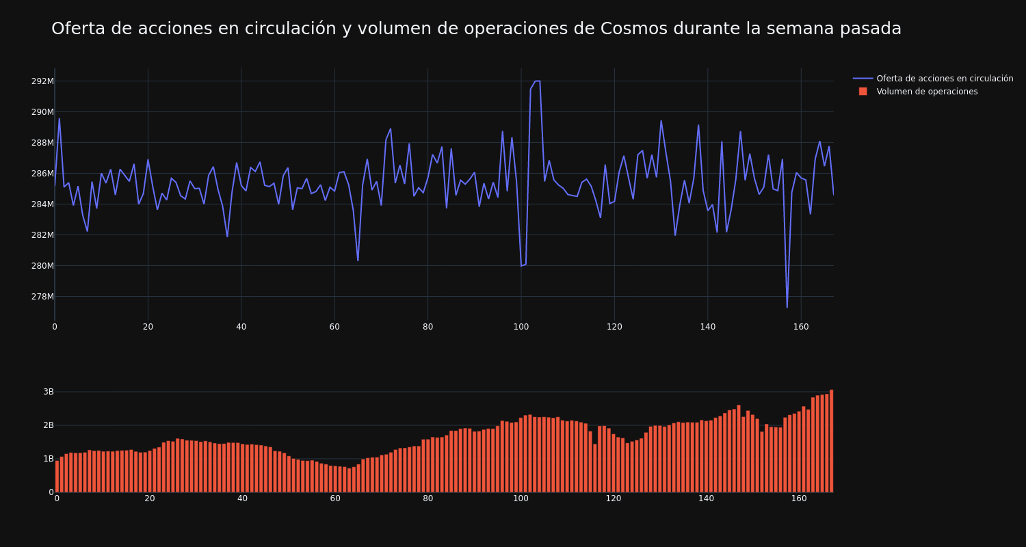Click the 282M y-axis label
1026x547 pixels.
42,235
